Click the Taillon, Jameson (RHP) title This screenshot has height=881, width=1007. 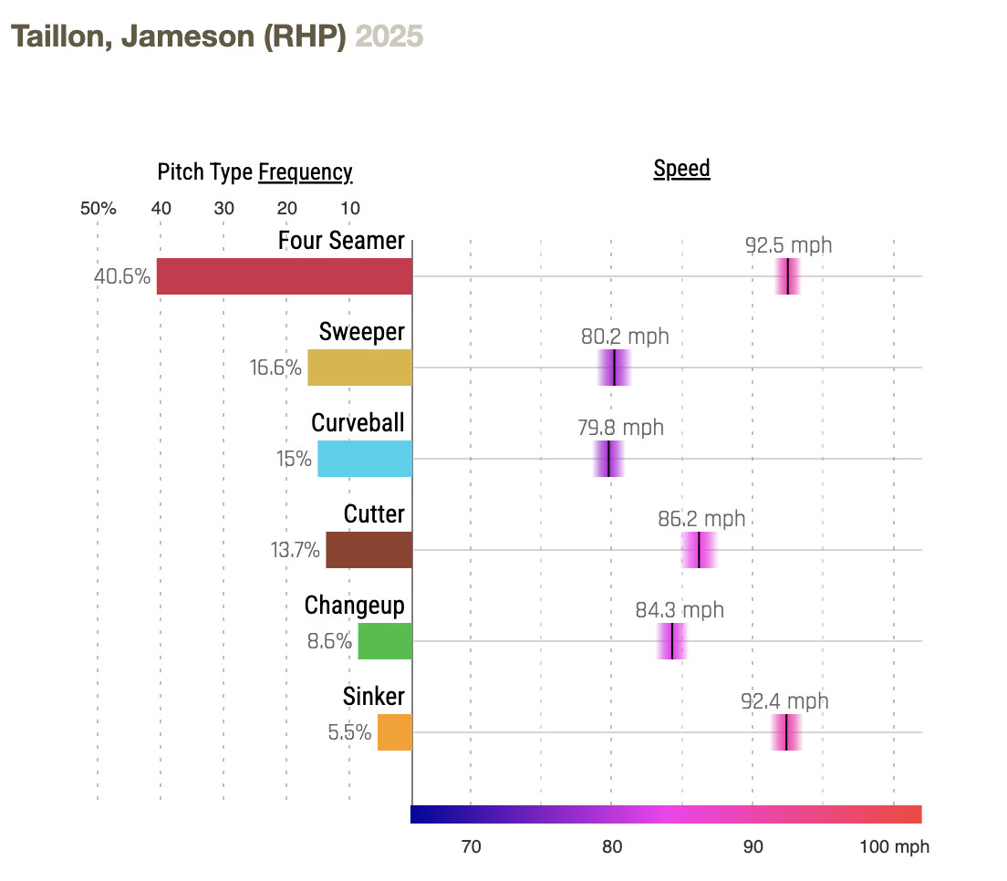pyautogui.click(x=178, y=36)
